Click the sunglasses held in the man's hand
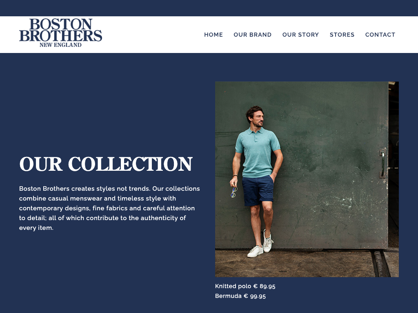Image resolution: width=418 pixels, height=313 pixels. [x=234, y=192]
